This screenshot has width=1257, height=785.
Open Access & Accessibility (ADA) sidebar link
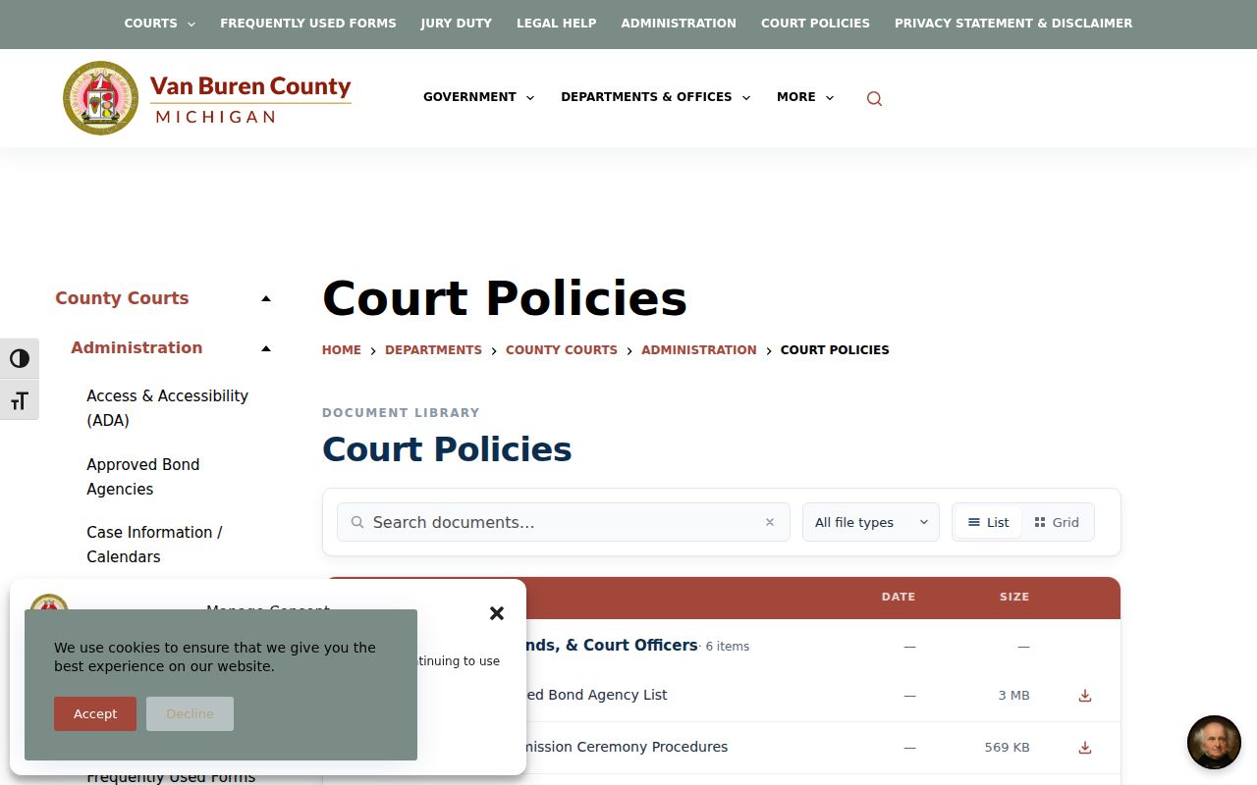(167, 408)
